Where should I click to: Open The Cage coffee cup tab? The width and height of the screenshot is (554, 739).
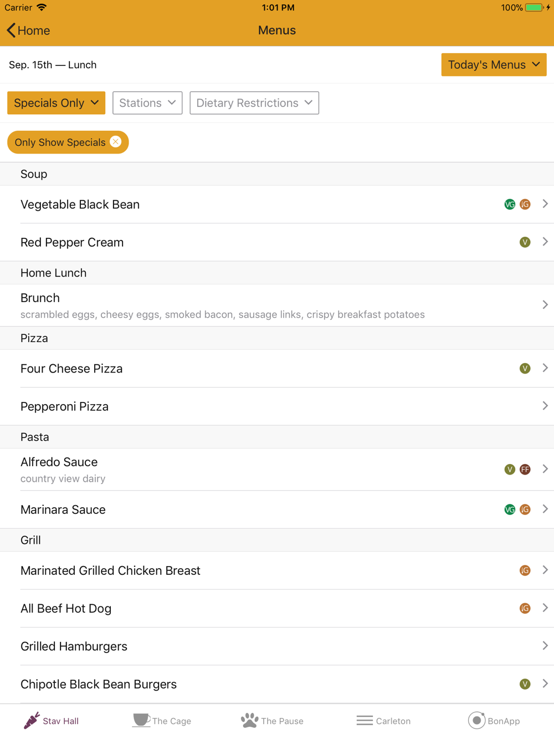(141, 720)
